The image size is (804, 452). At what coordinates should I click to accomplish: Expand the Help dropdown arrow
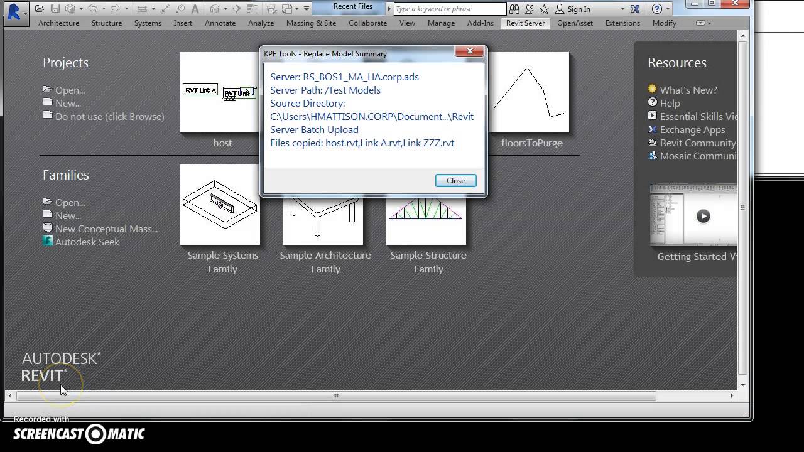click(x=668, y=9)
